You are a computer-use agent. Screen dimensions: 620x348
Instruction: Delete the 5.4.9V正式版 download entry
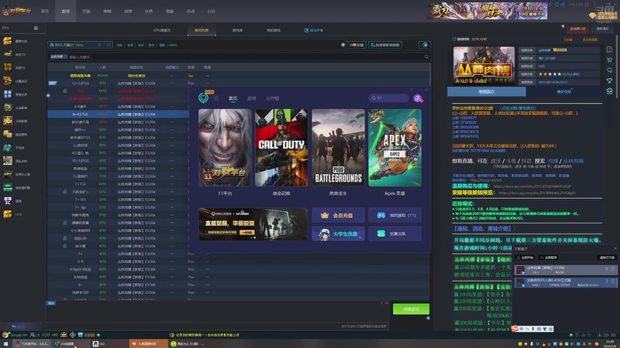pos(613,281)
